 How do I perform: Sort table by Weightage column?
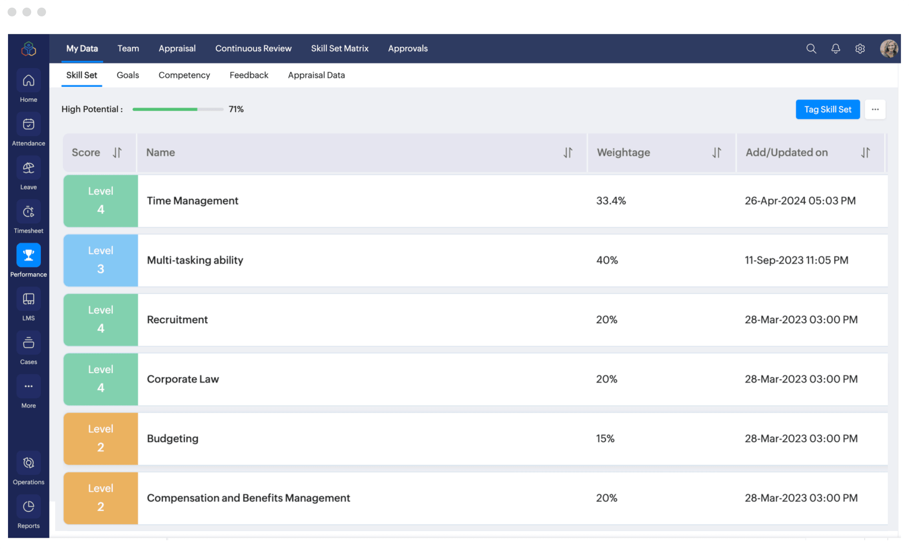[x=716, y=153]
